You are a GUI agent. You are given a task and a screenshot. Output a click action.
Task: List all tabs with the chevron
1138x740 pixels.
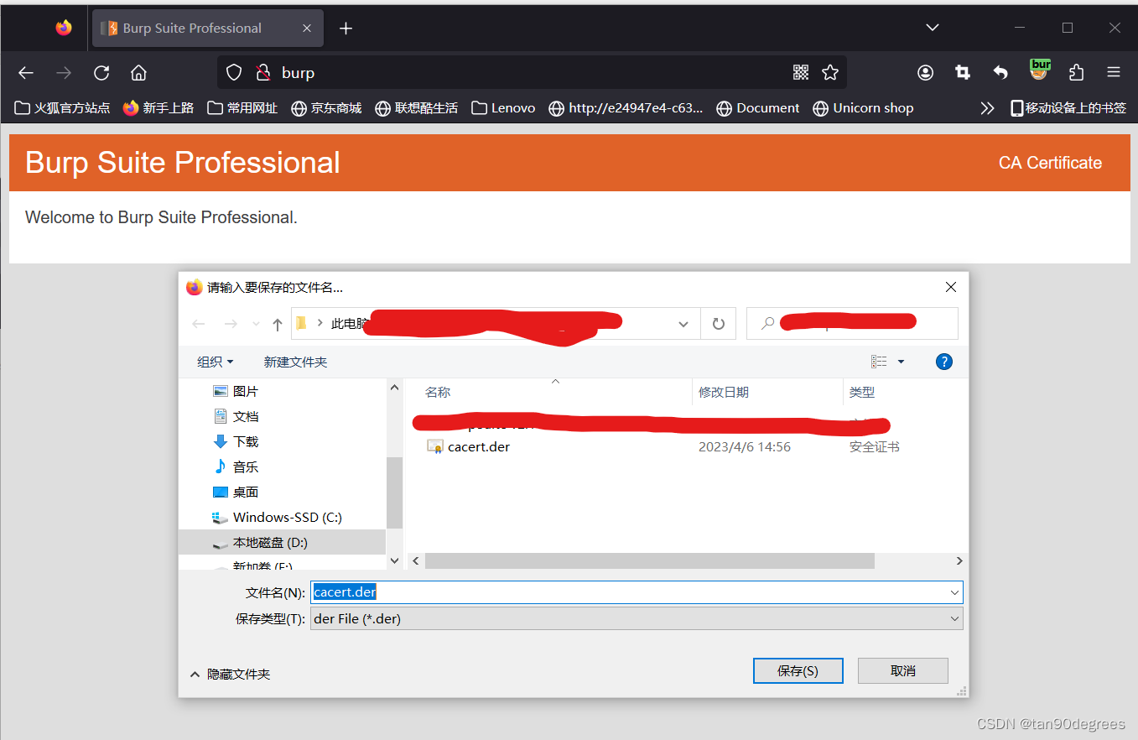pyautogui.click(x=933, y=28)
